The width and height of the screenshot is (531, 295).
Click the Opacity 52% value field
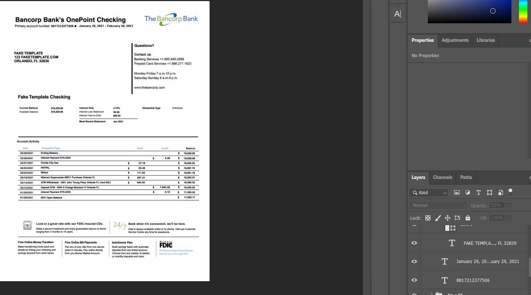coord(497,206)
